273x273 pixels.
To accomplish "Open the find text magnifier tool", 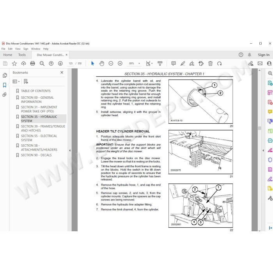I will pyautogui.click(x=42, y=63).
